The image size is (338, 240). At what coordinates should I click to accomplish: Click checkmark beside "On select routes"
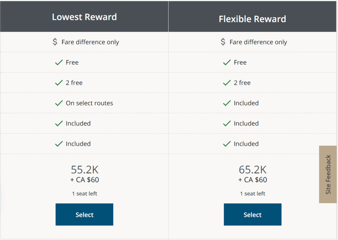coord(59,103)
